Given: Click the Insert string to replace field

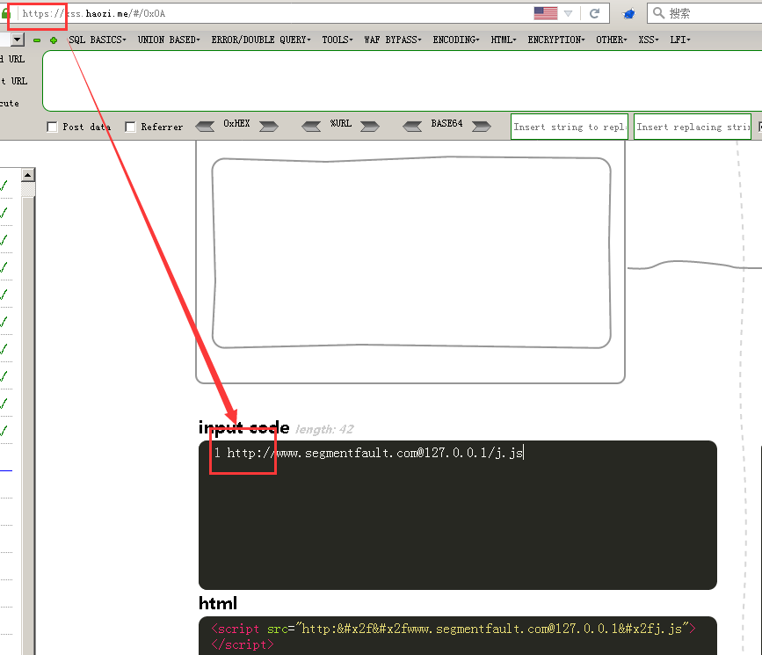Looking at the screenshot, I should click(570, 127).
